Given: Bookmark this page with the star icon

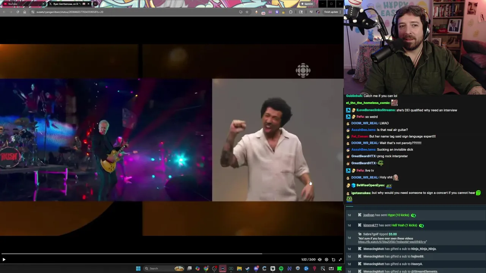Looking at the screenshot, I should coord(247,12).
